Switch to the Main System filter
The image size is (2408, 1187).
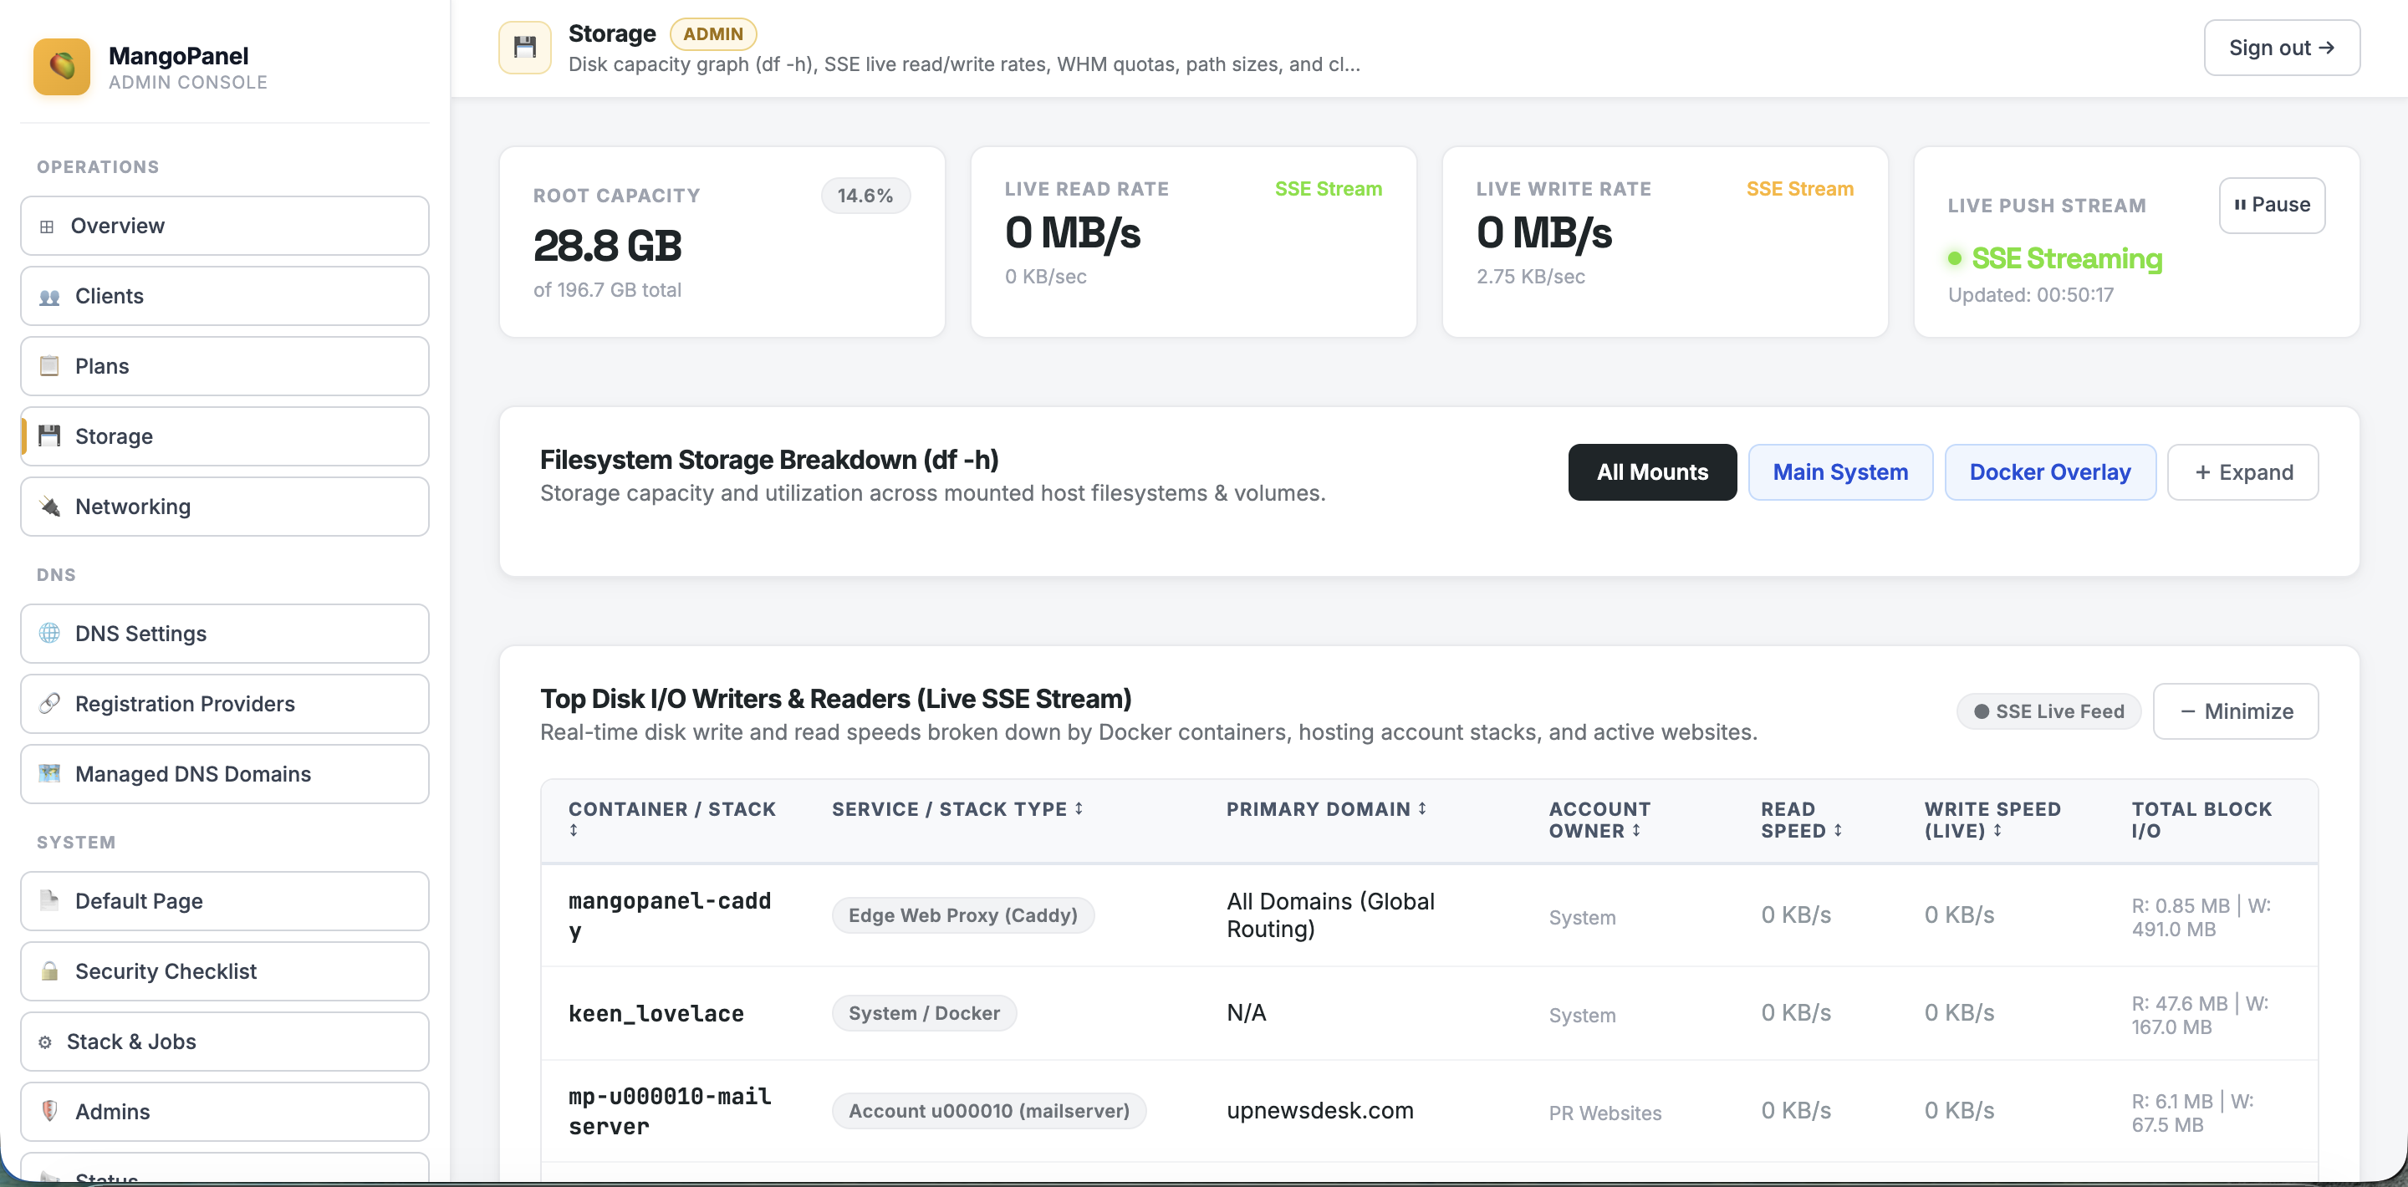pos(1839,472)
